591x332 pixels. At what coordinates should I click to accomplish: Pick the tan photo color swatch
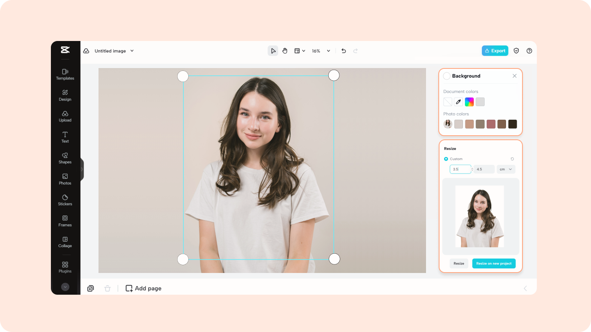point(470,124)
